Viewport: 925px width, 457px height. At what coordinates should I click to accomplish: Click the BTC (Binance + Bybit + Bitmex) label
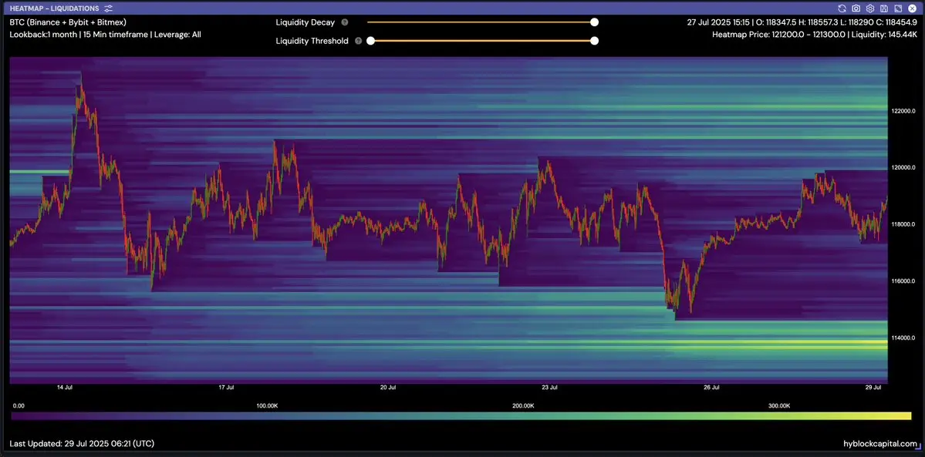coord(68,22)
